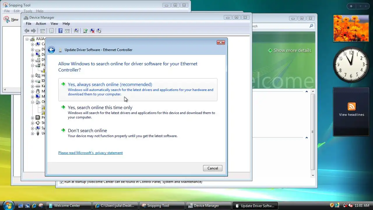The height and width of the screenshot is (210, 373).
Task: Choose Yes, search online this time only
Action: (x=138, y=112)
